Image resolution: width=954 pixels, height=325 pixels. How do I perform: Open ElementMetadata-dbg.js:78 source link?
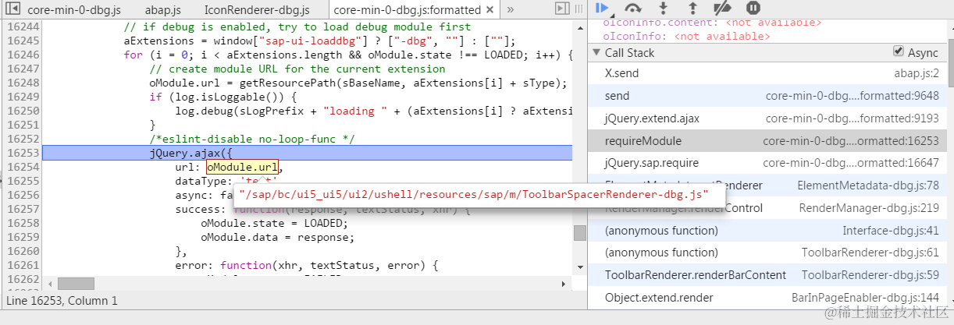(868, 185)
